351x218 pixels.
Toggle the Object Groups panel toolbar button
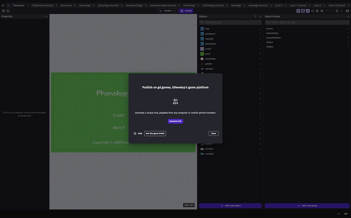pyautogui.click(x=302, y=11)
